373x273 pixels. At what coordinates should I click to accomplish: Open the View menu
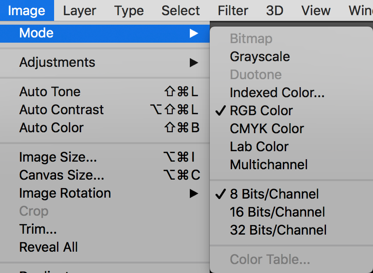(x=316, y=10)
